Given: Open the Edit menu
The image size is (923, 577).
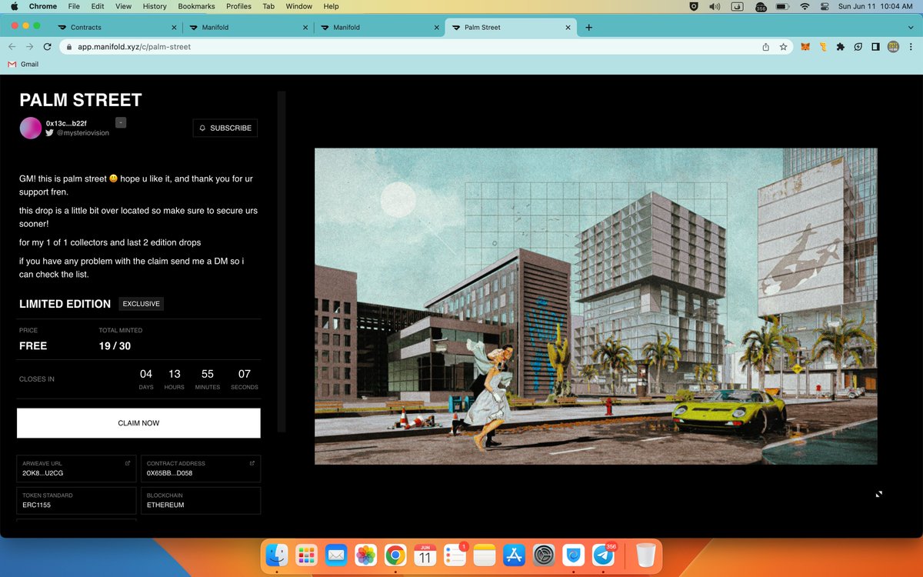Looking at the screenshot, I should [x=98, y=6].
